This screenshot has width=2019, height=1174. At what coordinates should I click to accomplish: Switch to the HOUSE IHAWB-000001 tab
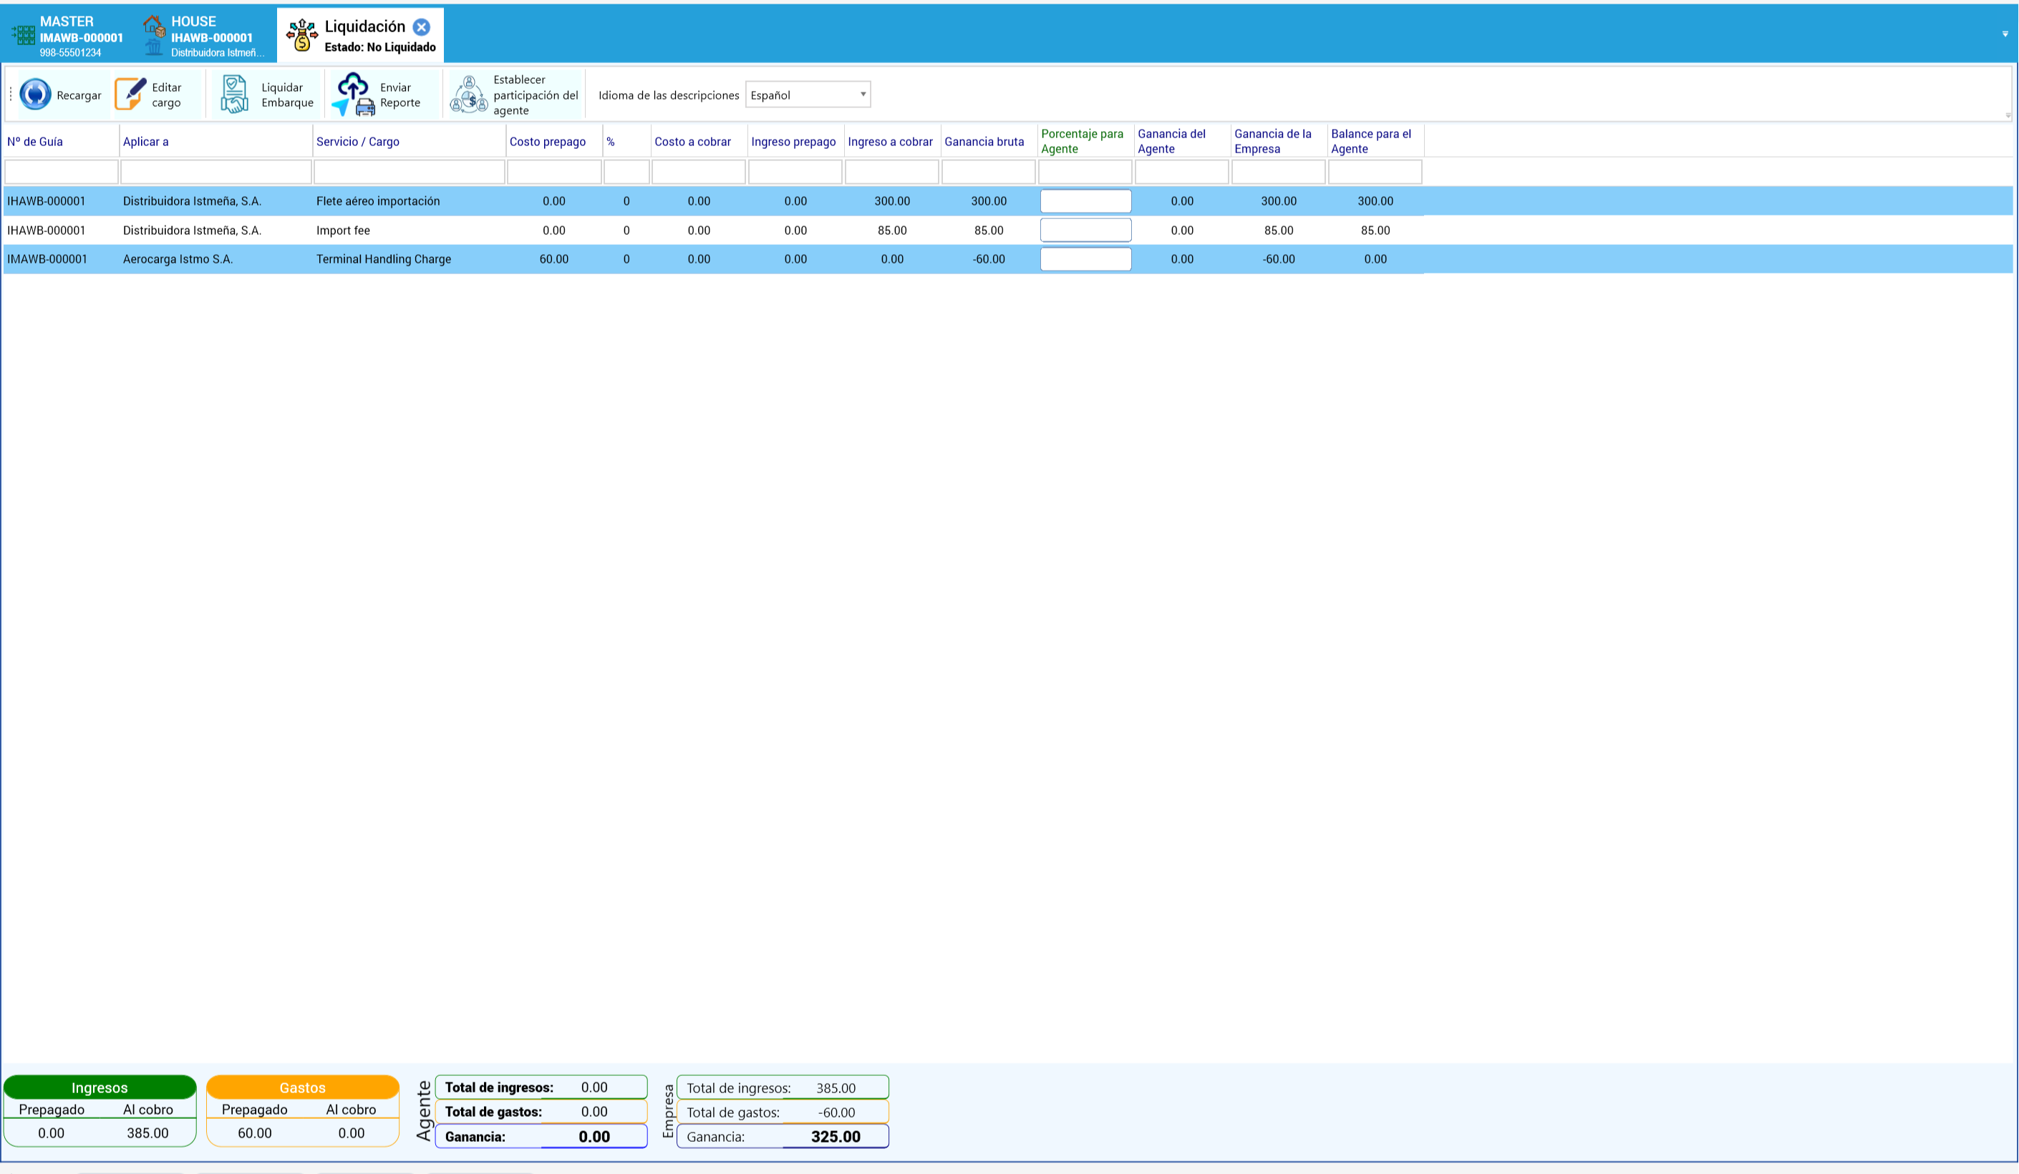[x=205, y=36]
